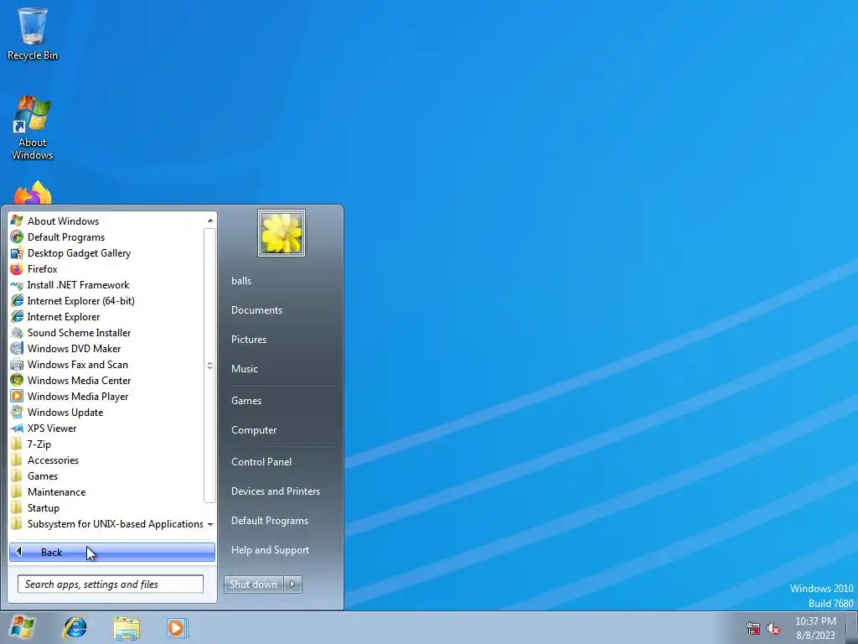Click the Search apps, settings and files box
The width and height of the screenshot is (858, 644).
point(111,584)
